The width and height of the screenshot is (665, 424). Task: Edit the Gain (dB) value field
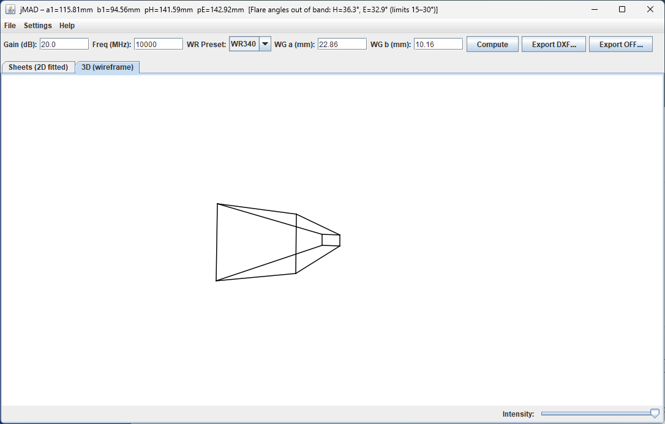[x=64, y=43]
